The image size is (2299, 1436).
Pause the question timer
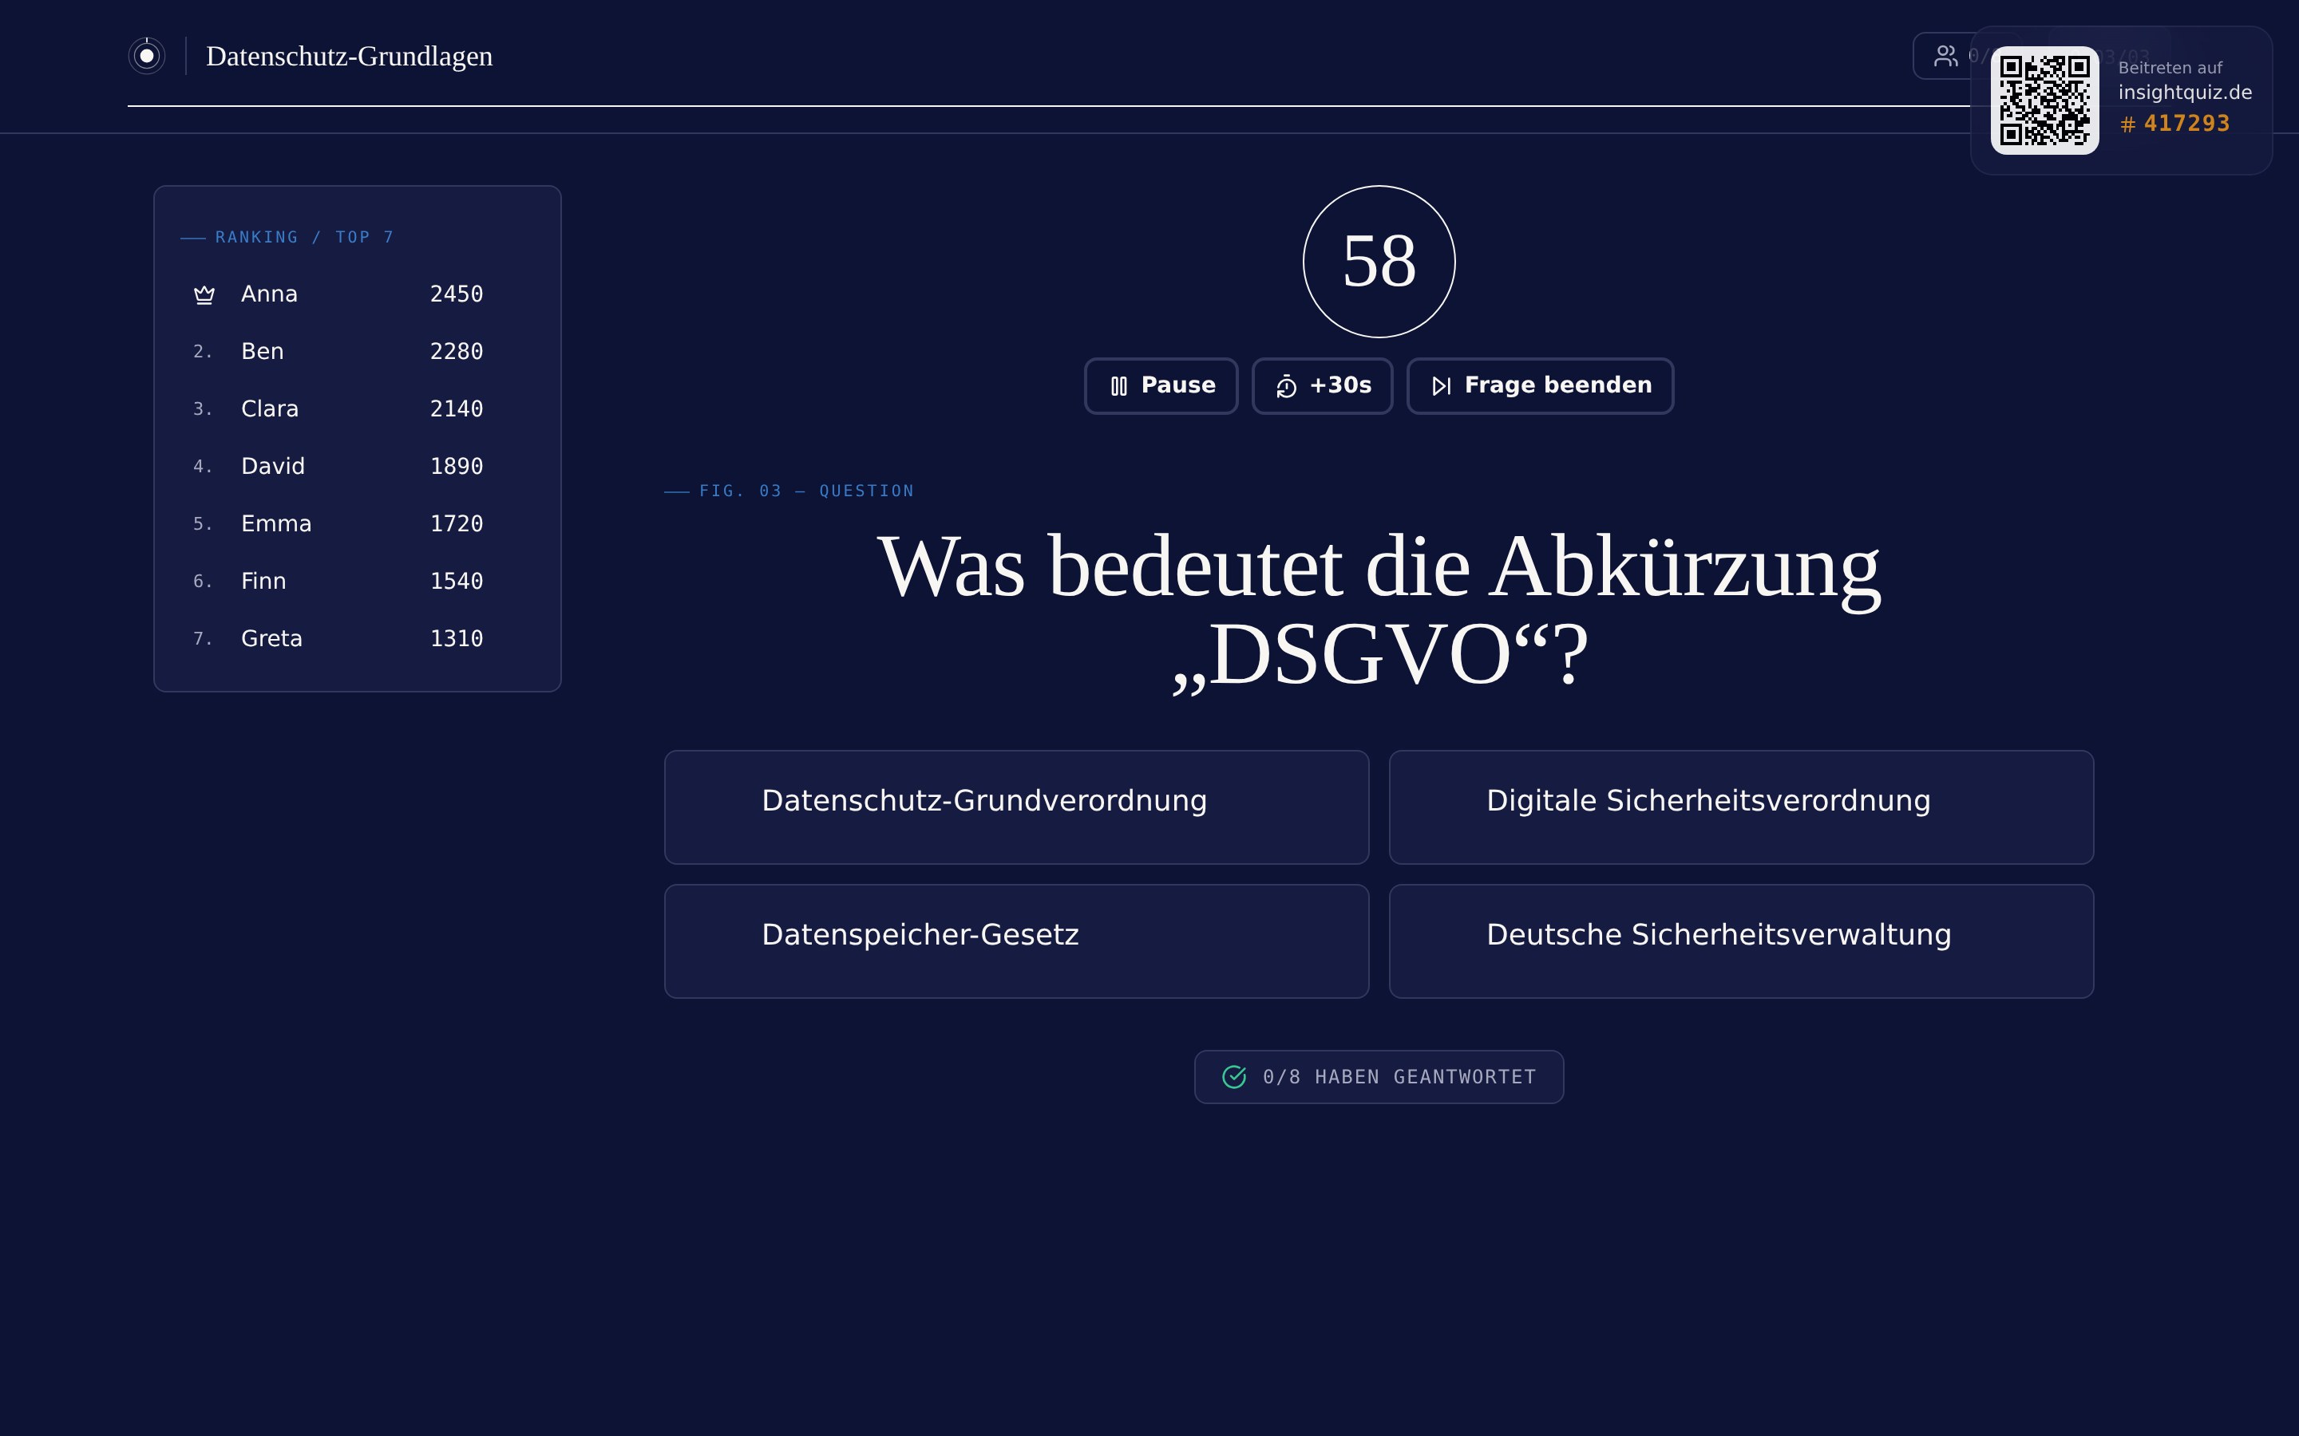(1161, 385)
